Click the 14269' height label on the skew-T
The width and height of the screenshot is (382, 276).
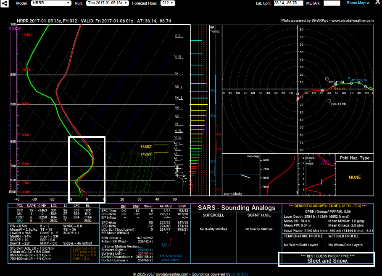[x=146, y=155]
